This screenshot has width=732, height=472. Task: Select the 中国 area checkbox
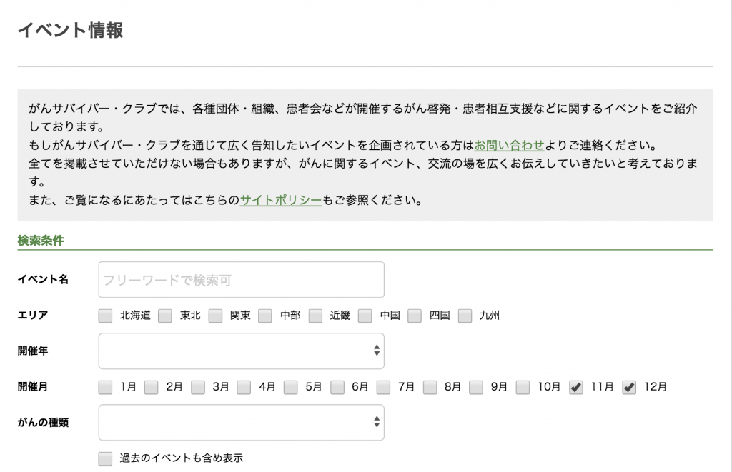[365, 316]
